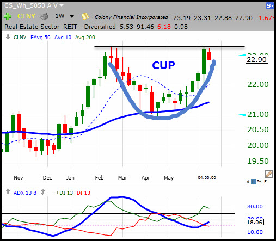The image size is (276, 241).
Task: Click REIT - Diversified industry text
Action: [89, 27]
